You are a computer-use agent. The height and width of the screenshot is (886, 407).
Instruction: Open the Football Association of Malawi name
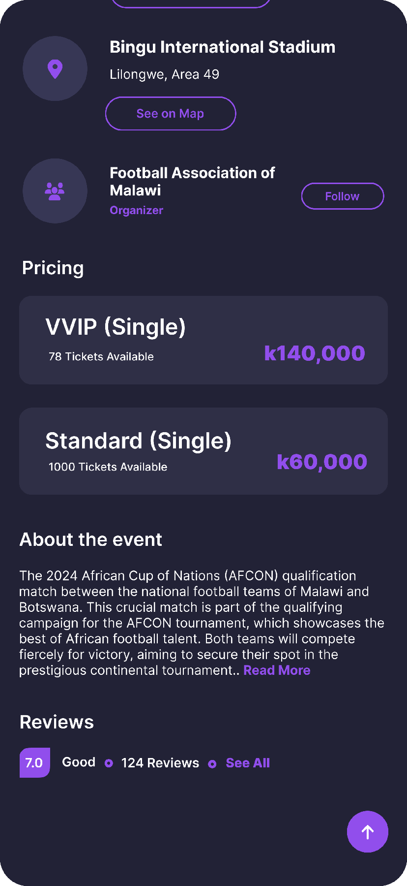click(x=192, y=181)
